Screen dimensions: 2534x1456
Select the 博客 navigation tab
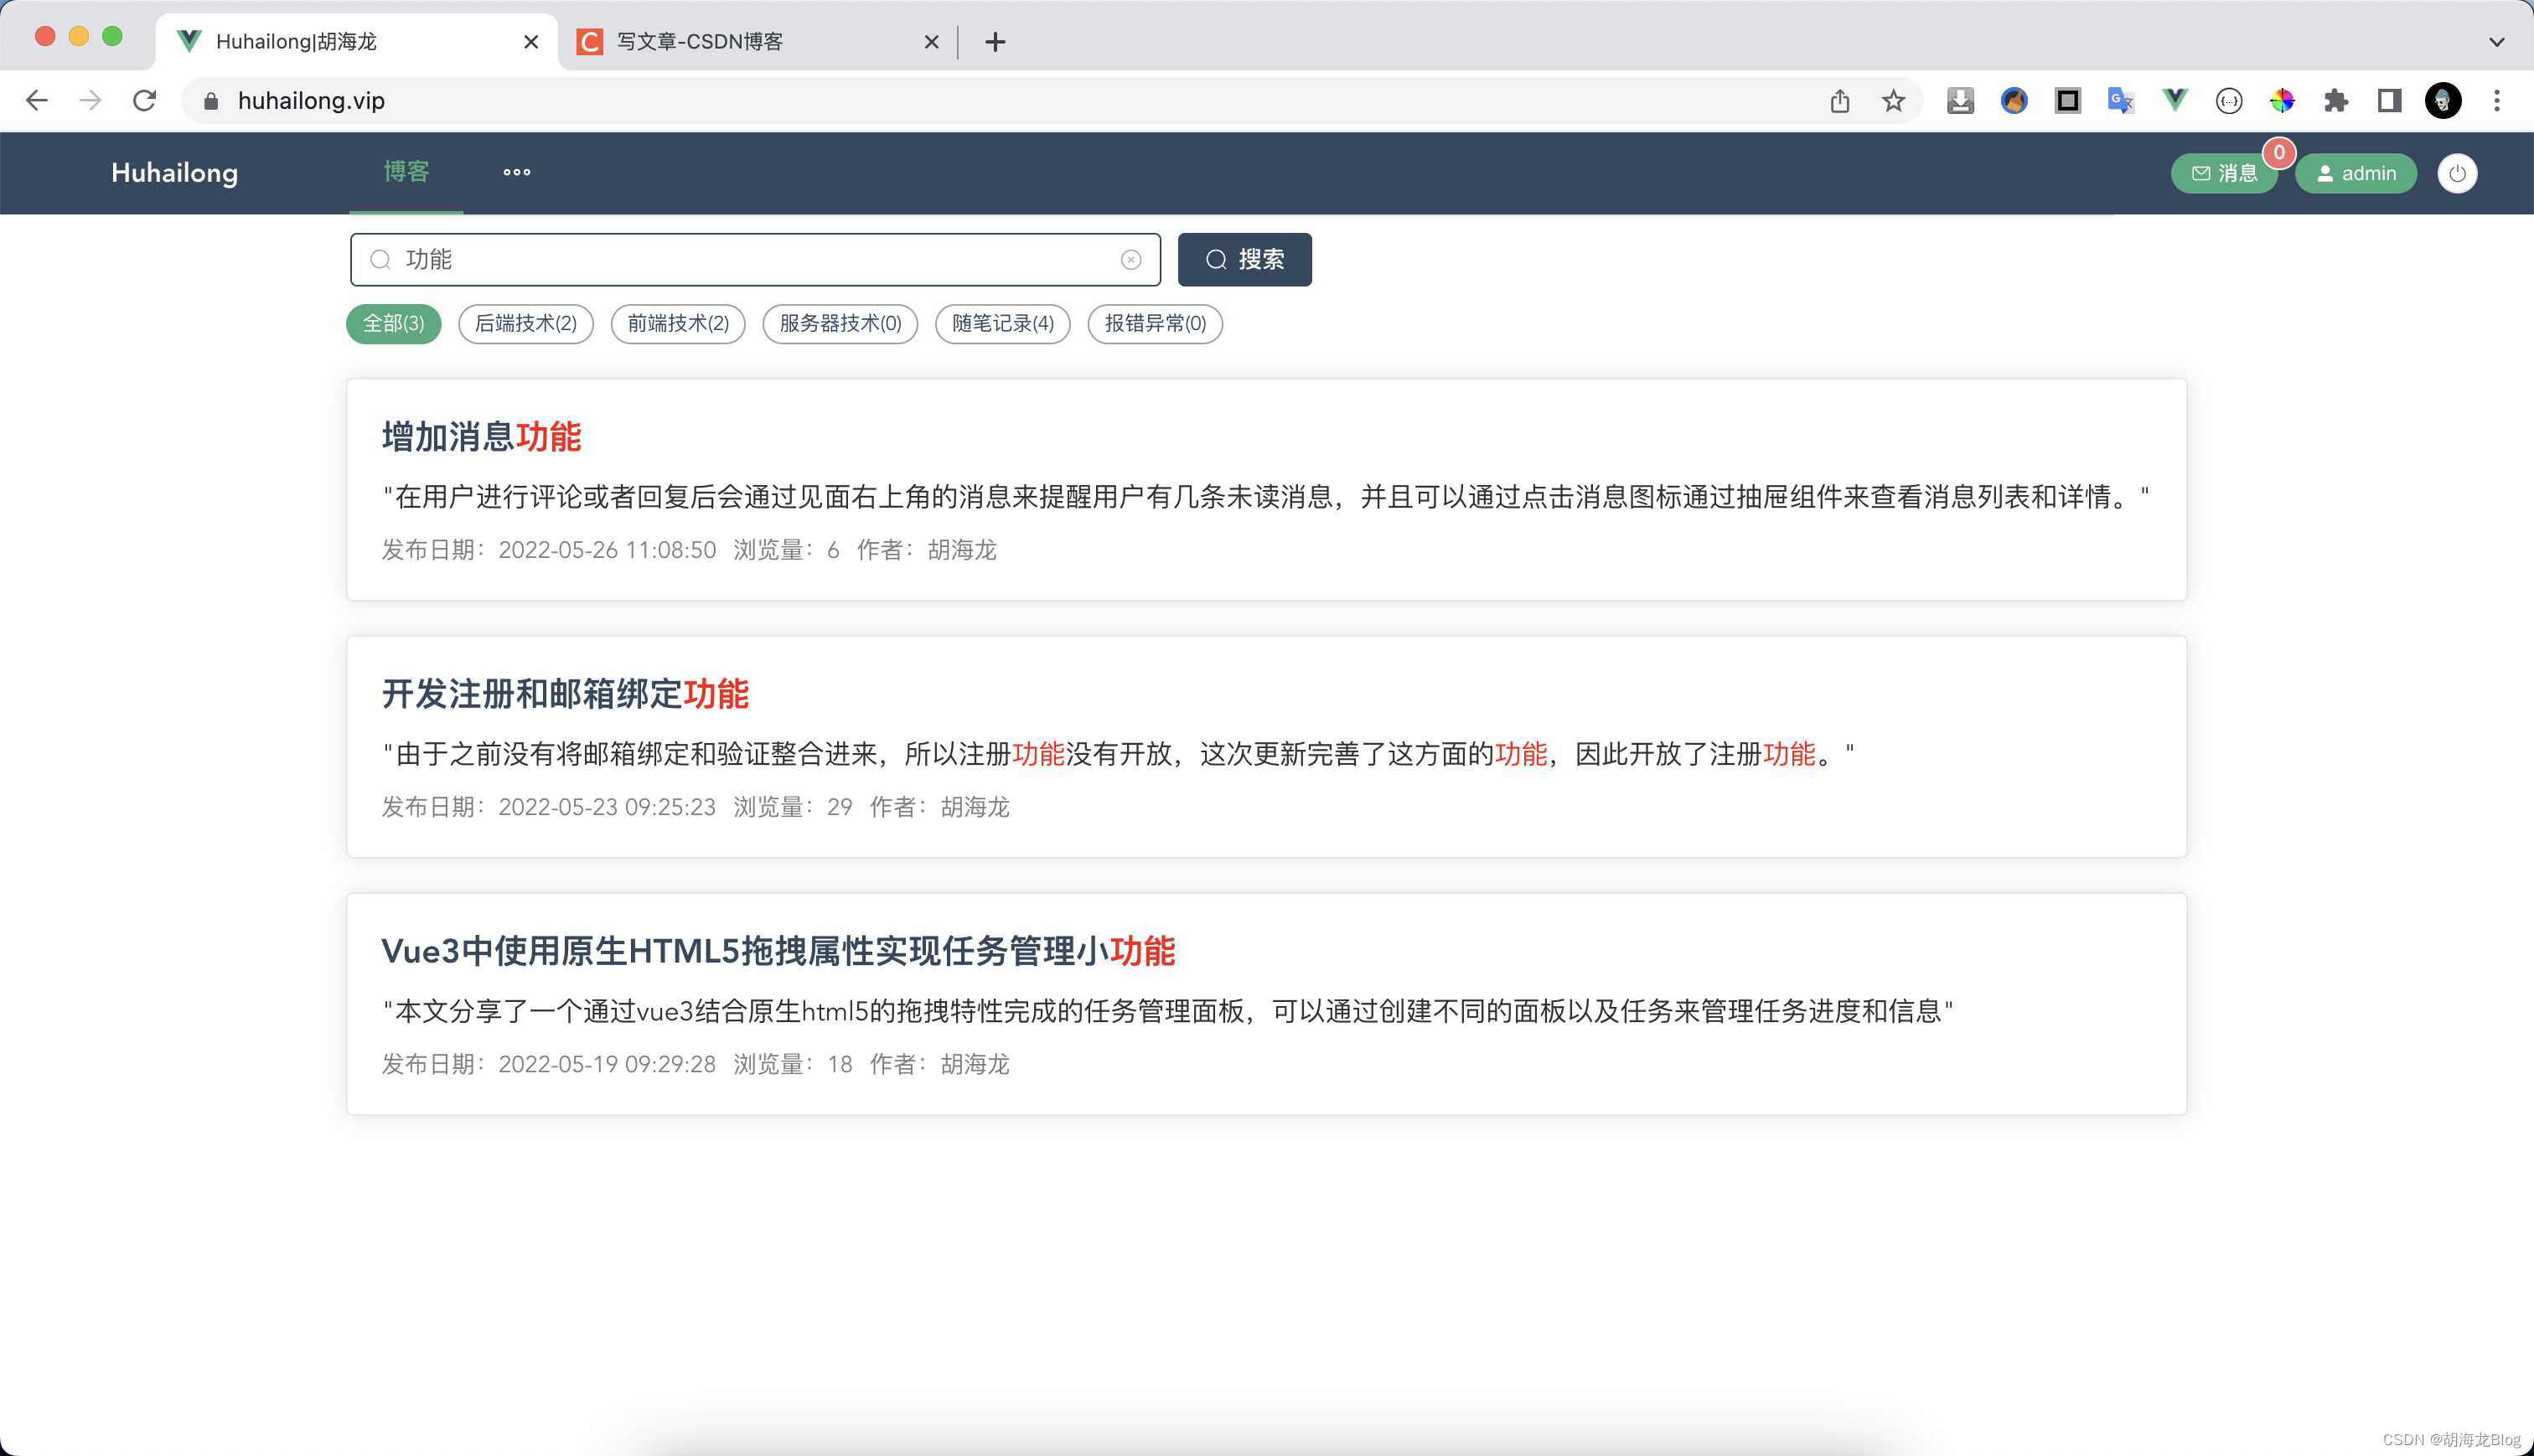(x=406, y=173)
